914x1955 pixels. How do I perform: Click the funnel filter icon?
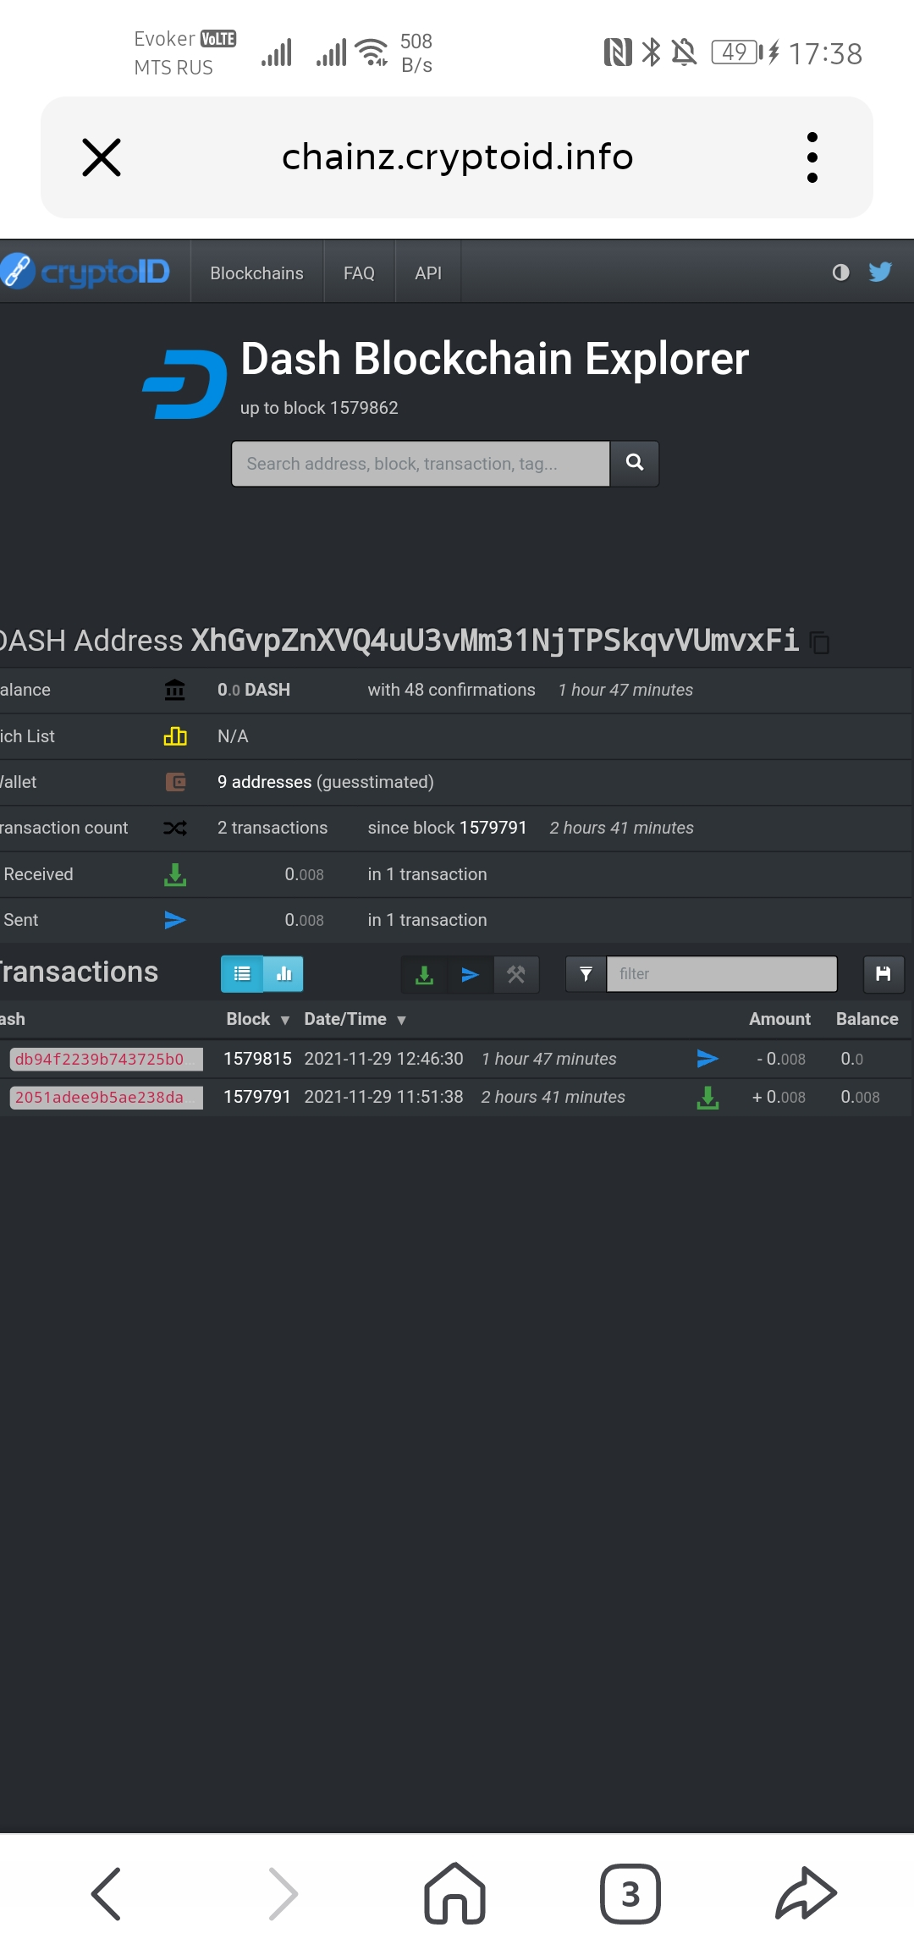(x=586, y=974)
